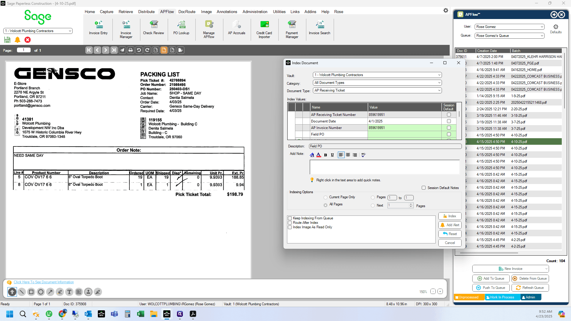Image resolution: width=571 pixels, height=321 pixels.
Task: Click the Add Alert button
Action: (450, 225)
